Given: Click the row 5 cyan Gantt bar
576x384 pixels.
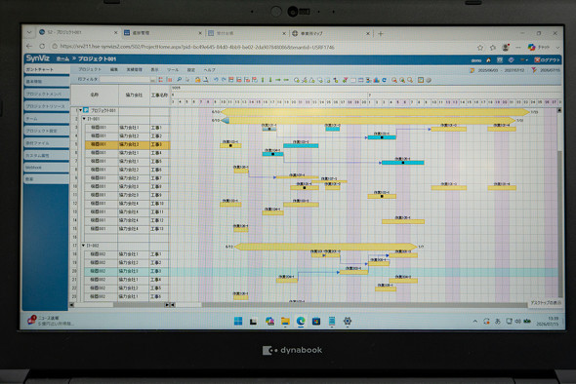Looking at the screenshot, I should click(301, 145).
